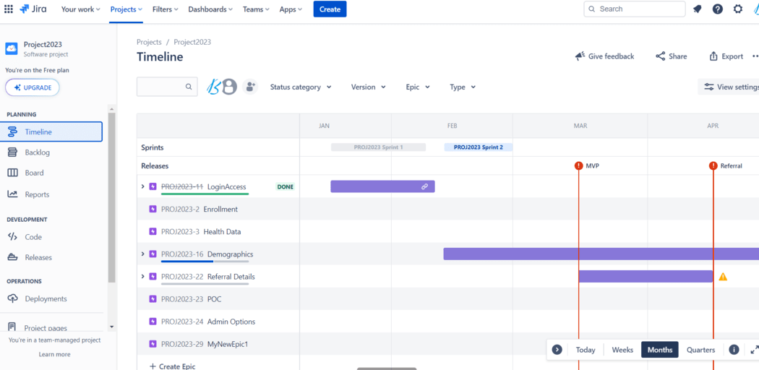The width and height of the screenshot is (759, 370).
Task: Click the more options ellipsis near Export
Action: click(755, 56)
